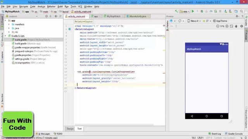Toggle pan mode hand icon in Preview
248x139 pixels.
click(x=236, y=26)
